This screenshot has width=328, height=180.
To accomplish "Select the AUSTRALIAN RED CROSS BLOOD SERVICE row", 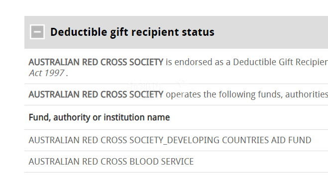I will (176, 162).
